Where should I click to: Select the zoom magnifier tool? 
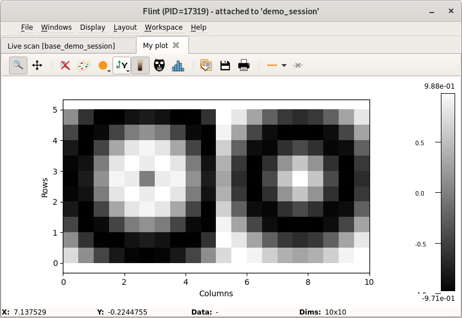coord(18,65)
